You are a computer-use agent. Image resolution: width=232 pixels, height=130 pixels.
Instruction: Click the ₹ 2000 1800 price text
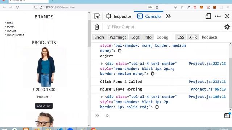pyautogui.click(x=44, y=90)
